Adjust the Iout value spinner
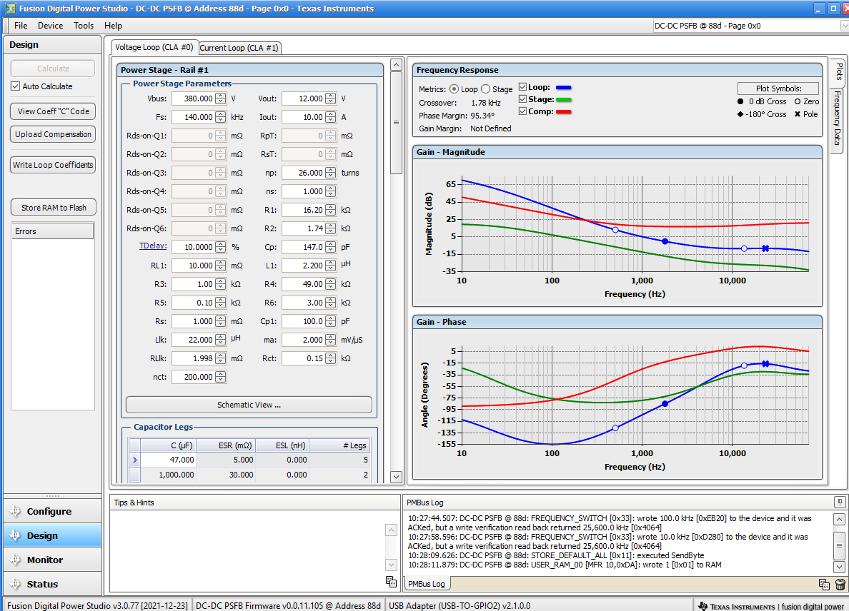The width and height of the screenshot is (849, 611). pos(330,117)
